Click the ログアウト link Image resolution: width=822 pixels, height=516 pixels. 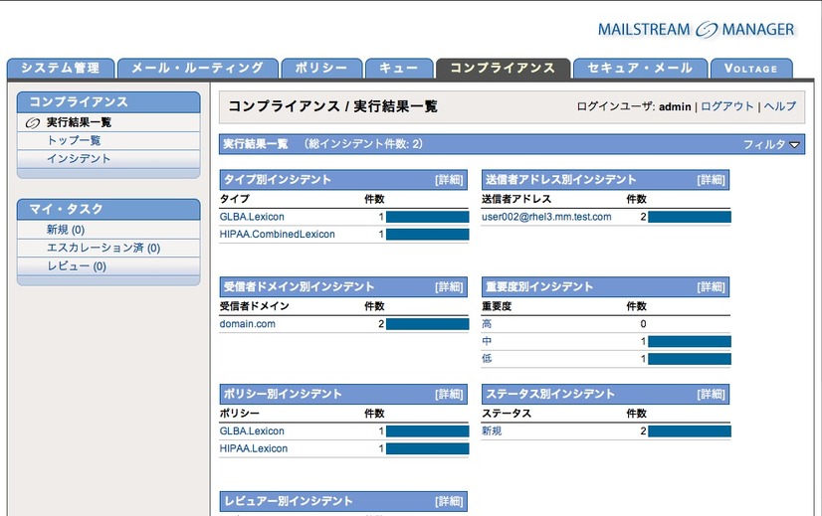727,106
